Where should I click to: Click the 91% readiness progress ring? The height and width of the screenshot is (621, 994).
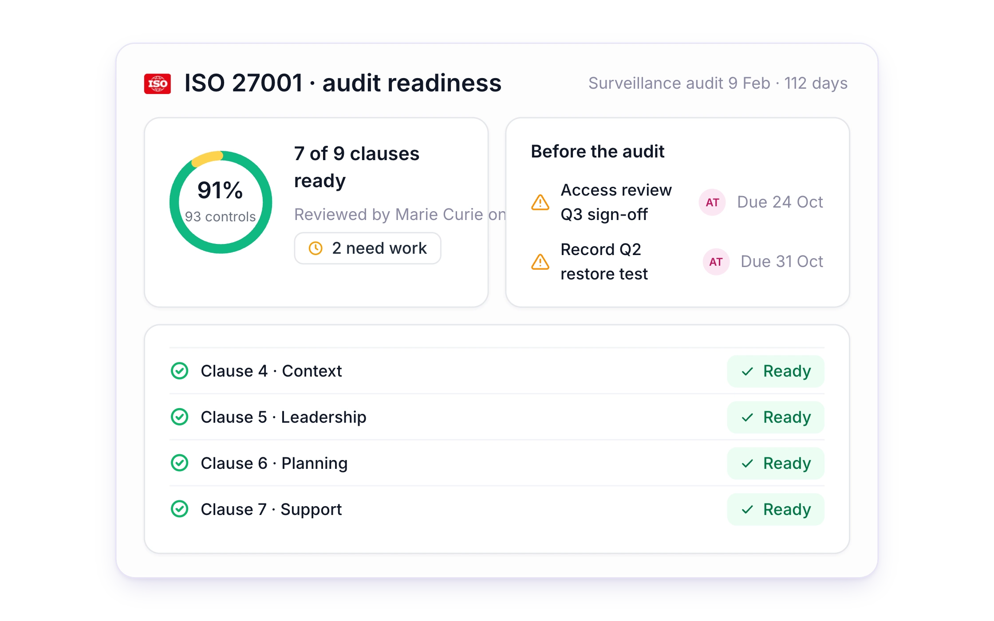click(221, 202)
